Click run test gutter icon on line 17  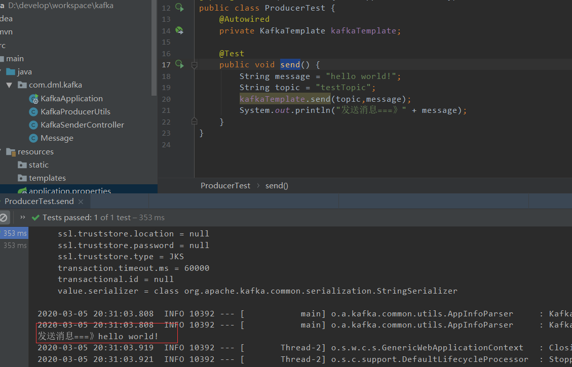(x=179, y=64)
